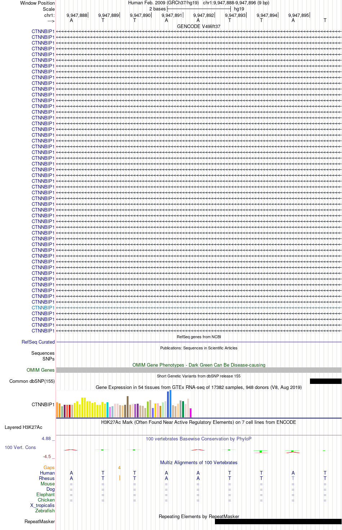Open Repeating Elements by RepeatMasker title
The image size is (342, 530).
click(x=199, y=517)
